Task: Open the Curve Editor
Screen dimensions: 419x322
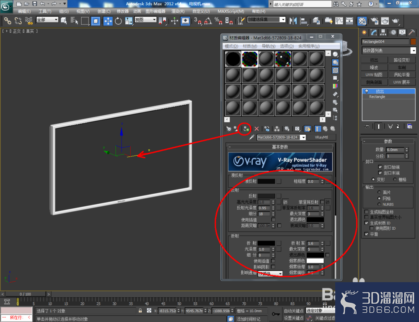Action: coord(339,21)
